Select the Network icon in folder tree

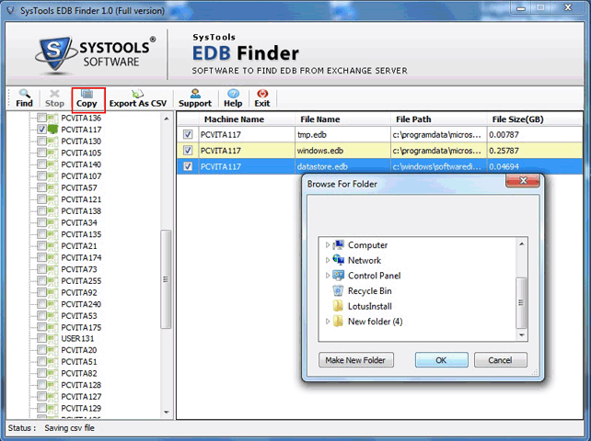tap(339, 260)
